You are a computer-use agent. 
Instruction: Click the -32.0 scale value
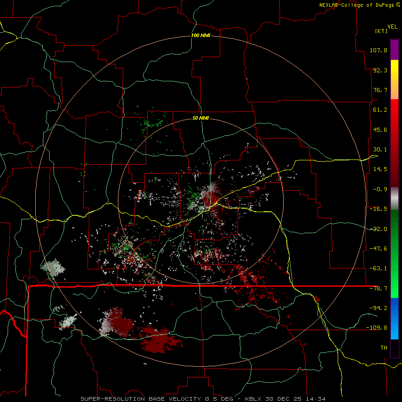coord(378,229)
